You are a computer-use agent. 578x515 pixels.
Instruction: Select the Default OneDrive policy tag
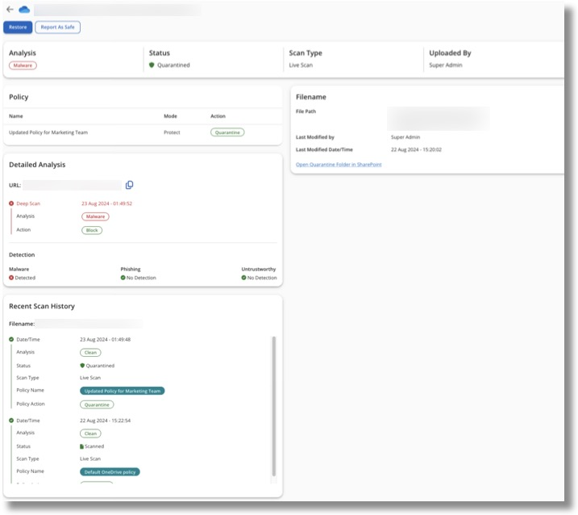(x=110, y=471)
